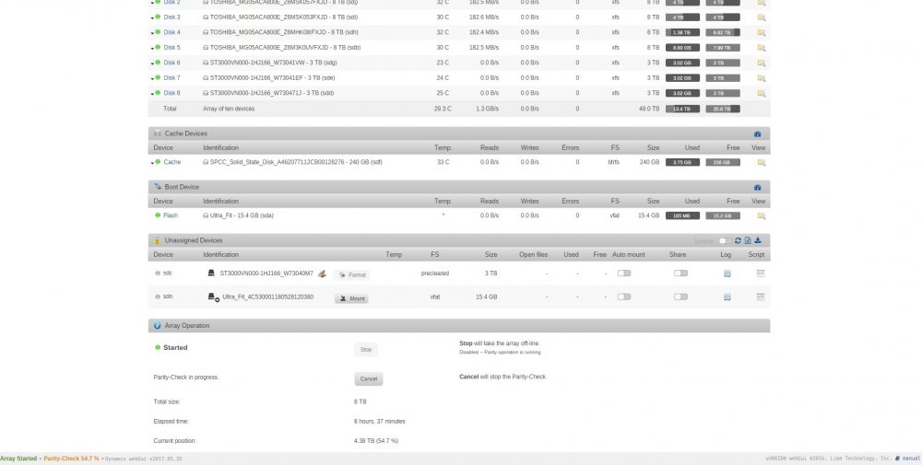Open the script icon for sdn
922x465 pixels.
pyautogui.click(x=761, y=296)
